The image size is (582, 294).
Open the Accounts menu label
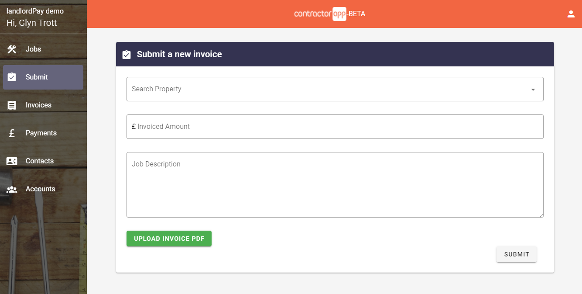click(x=40, y=189)
